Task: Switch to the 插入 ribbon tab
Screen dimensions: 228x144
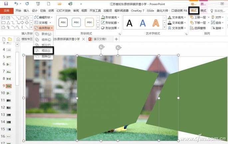Action: pos(26,11)
